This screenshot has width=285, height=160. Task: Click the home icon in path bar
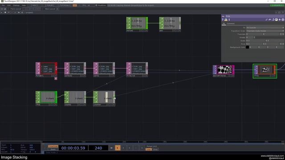coord(22,12)
